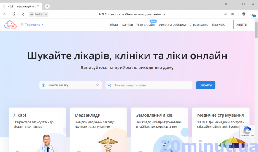Click the УВІЙТИ login button

click(x=242, y=25)
